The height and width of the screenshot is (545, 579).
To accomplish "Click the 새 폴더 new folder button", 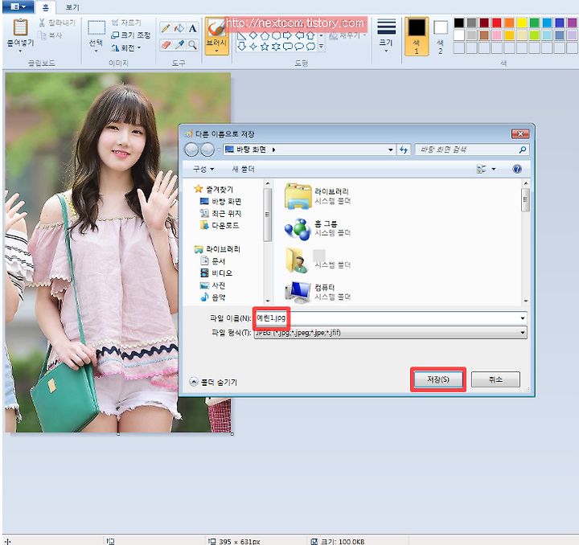I will [x=243, y=169].
